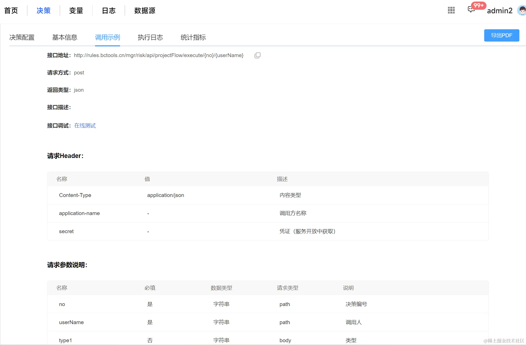The image size is (526, 345).
Task: Switch to the 统计指标 tab
Action: click(x=193, y=37)
